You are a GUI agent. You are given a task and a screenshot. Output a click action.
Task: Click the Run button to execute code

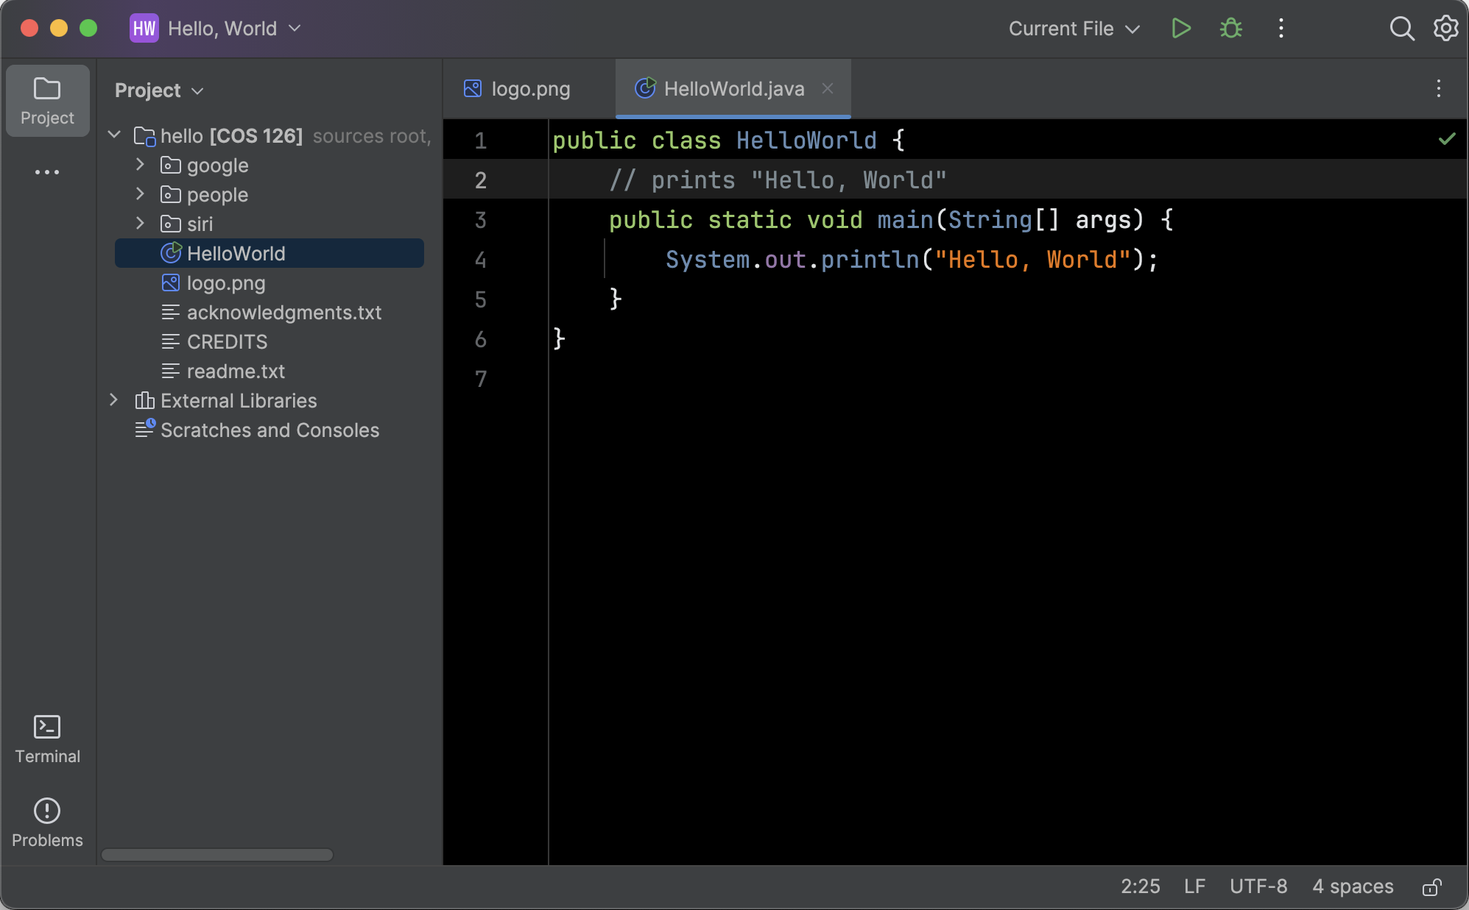tap(1180, 28)
